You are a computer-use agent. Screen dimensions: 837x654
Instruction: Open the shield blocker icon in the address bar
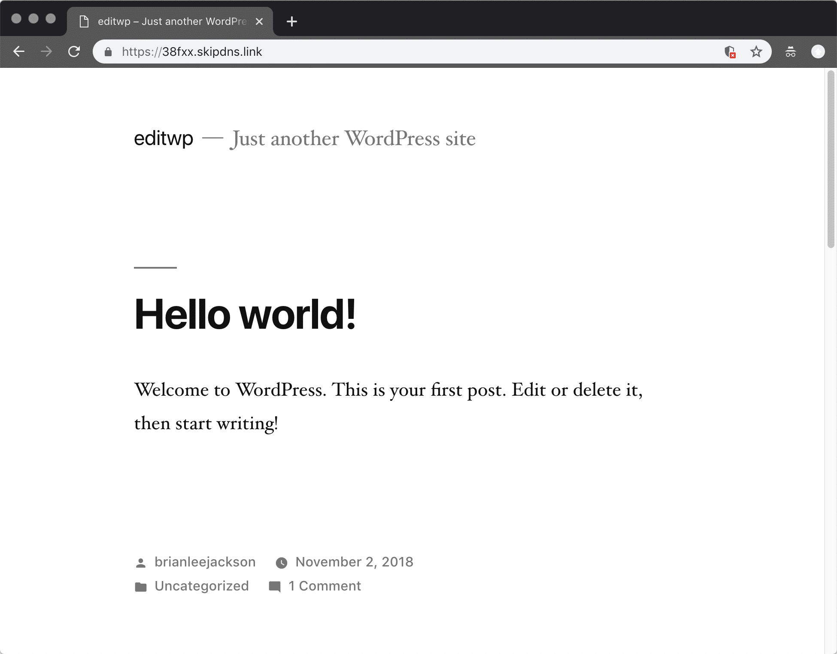(x=730, y=52)
